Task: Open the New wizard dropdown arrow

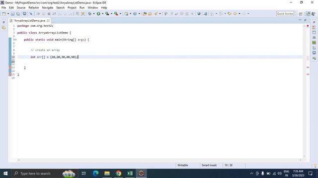Action: click(8, 14)
